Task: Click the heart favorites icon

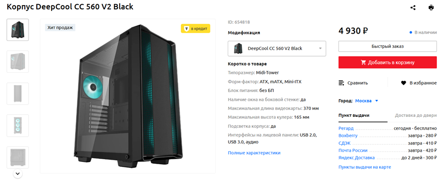Action: [x=403, y=83]
